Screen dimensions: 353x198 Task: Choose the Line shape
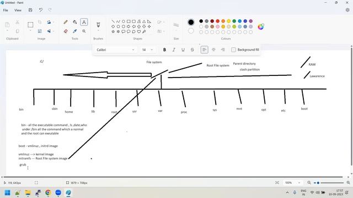pyautogui.click(x=113, y=21)
